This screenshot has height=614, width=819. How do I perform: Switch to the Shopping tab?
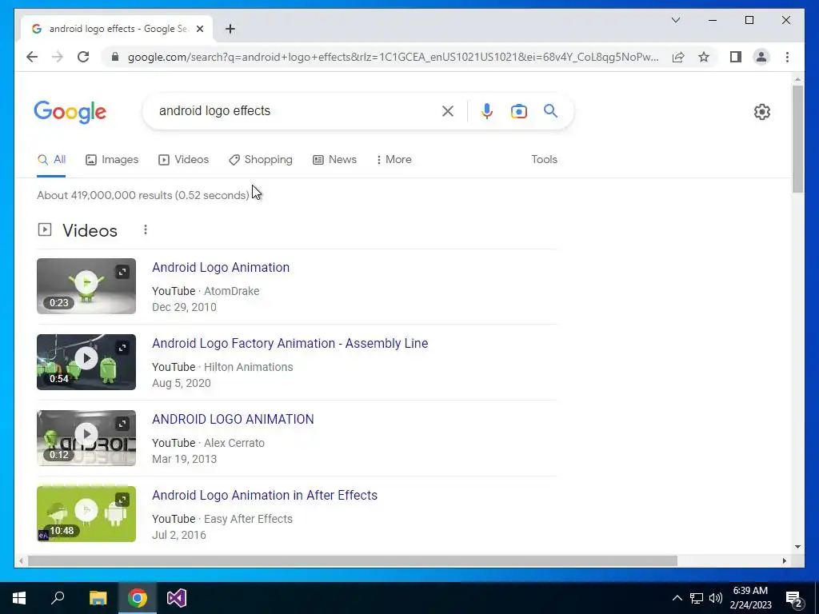(261, 159)
